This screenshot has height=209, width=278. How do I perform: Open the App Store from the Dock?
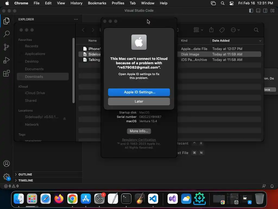[86, 199]
